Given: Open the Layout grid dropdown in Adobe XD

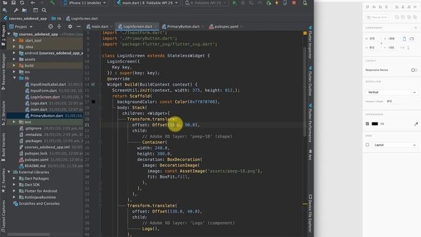Looking at the screenshot, I should click(395, 145).
